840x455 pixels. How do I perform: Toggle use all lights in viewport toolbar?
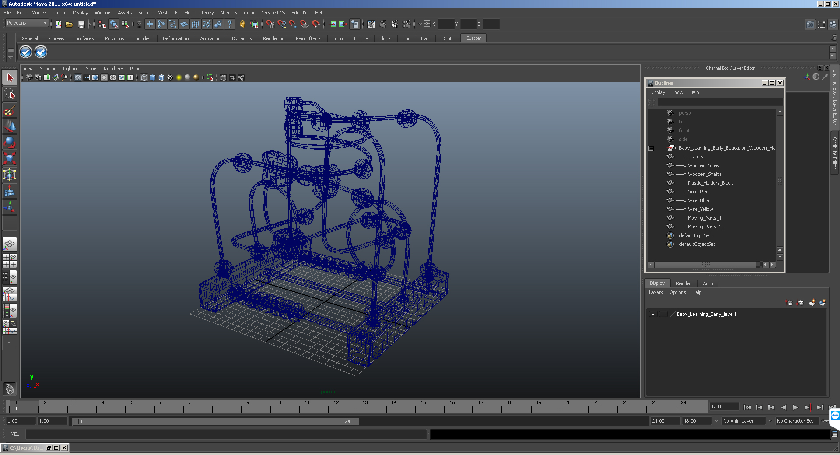pyautogui.click(x=179, y=77)
